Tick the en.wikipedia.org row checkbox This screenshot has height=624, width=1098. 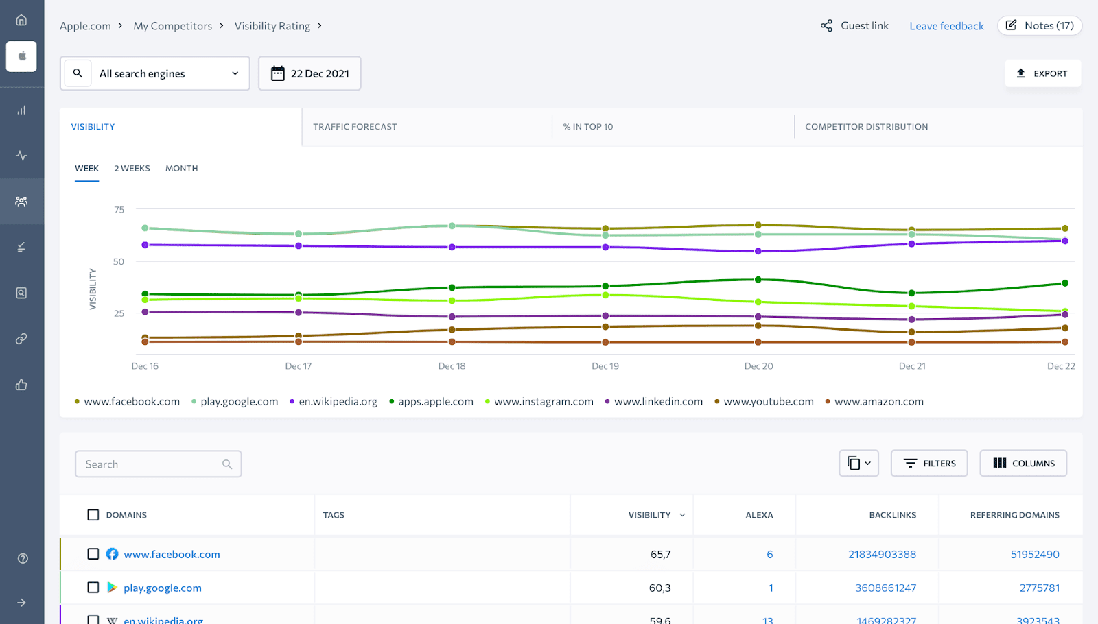click(x=93, y=620)
